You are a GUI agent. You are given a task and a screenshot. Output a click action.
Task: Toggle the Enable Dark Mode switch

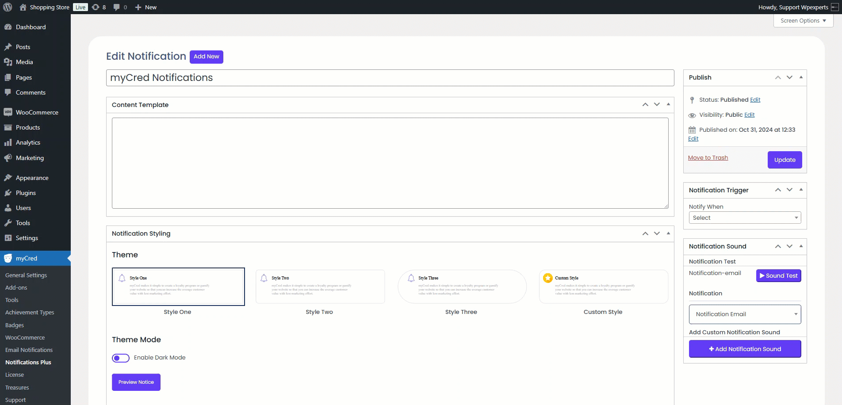coord(121,358)
